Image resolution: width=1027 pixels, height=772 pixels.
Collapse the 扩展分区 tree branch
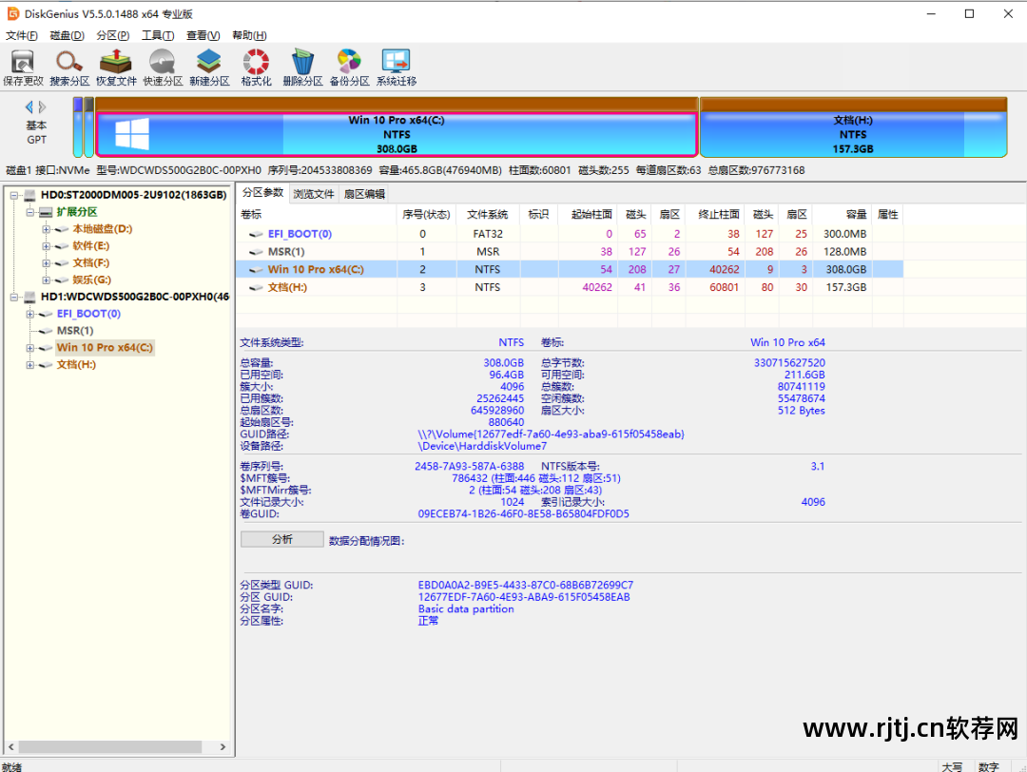[x=30, y=211]
